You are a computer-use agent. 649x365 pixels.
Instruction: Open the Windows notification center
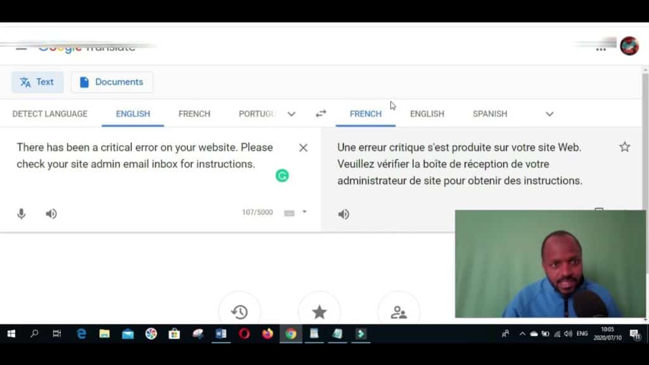(635, 334)
